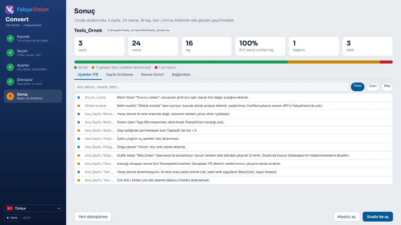This screenshot has width=401, height=225.
Task: Select the "Çok bitli / birden çok bitli" row
Action: tap(233, 180)
